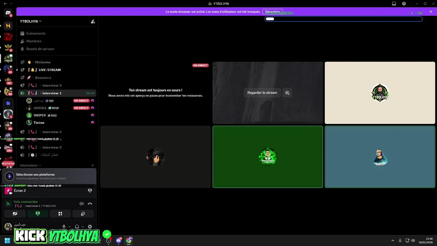Join the waiting room voice channel with clock
This screenshot has height=246, width=437.
click(x=57, y=155)
